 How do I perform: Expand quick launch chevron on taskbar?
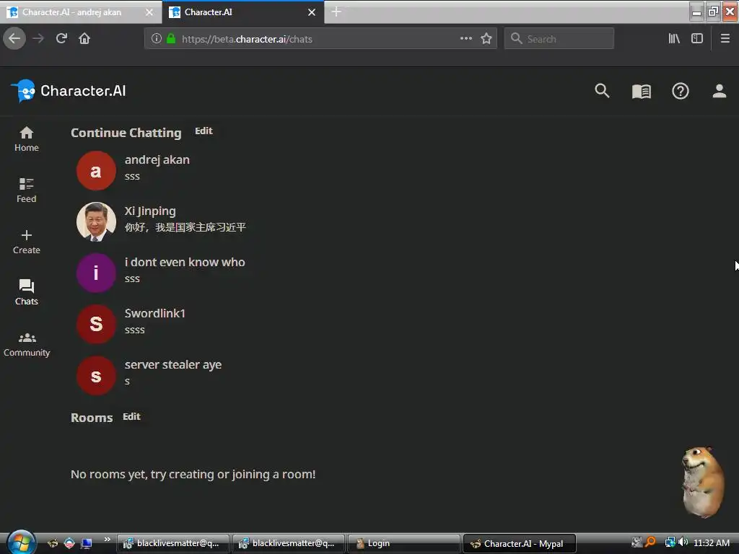pos(107,540)
